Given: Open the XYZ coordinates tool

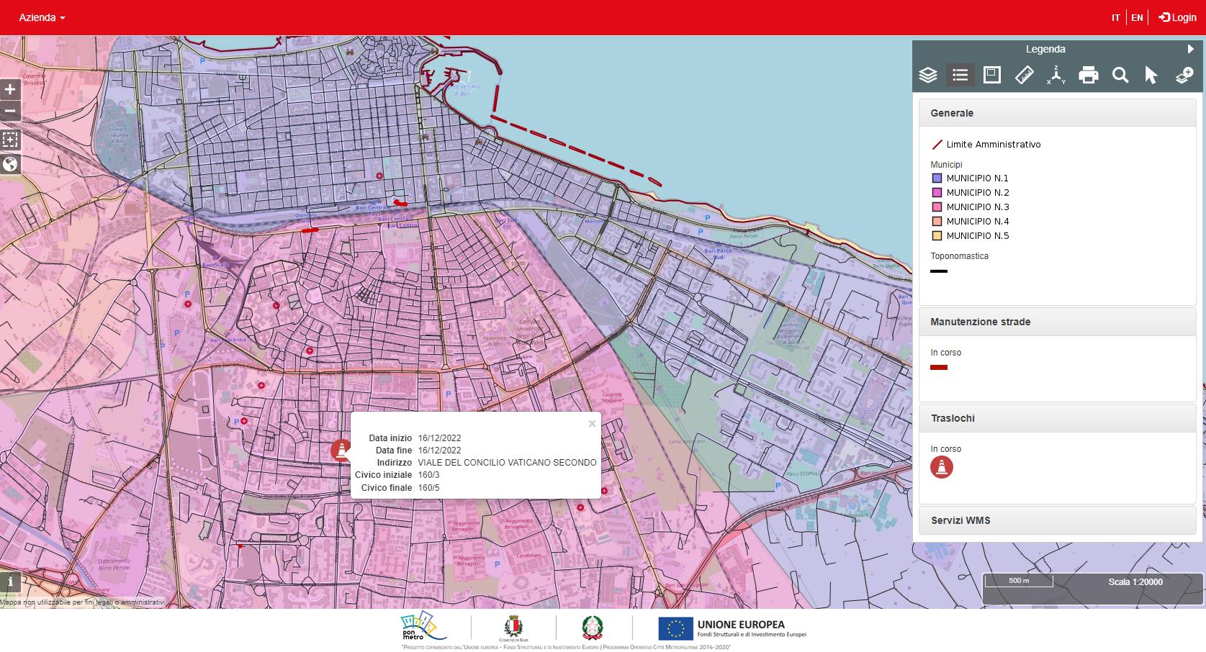Looking at the screenshot, I should (x=1056, y=75).
